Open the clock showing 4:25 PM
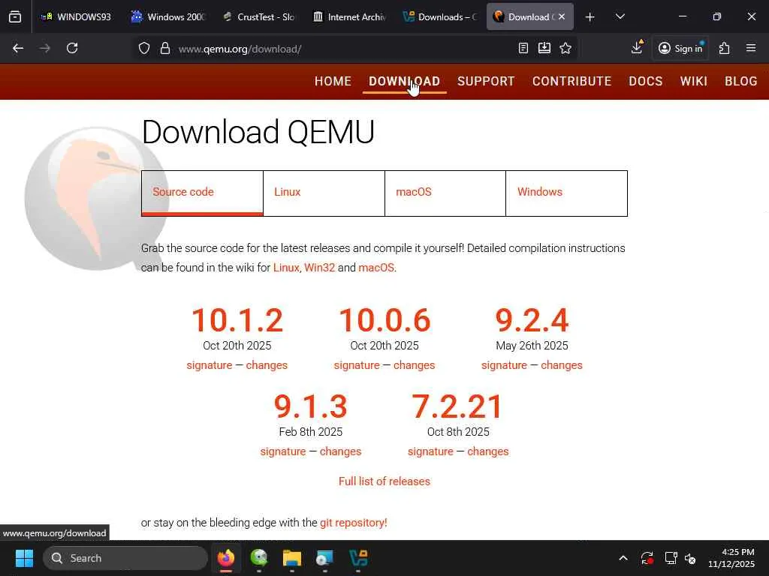The height and width of the screenshot is (576, 769). (731, 558)
